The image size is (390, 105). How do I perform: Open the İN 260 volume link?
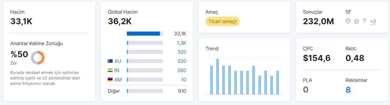(x=182, y=70)
